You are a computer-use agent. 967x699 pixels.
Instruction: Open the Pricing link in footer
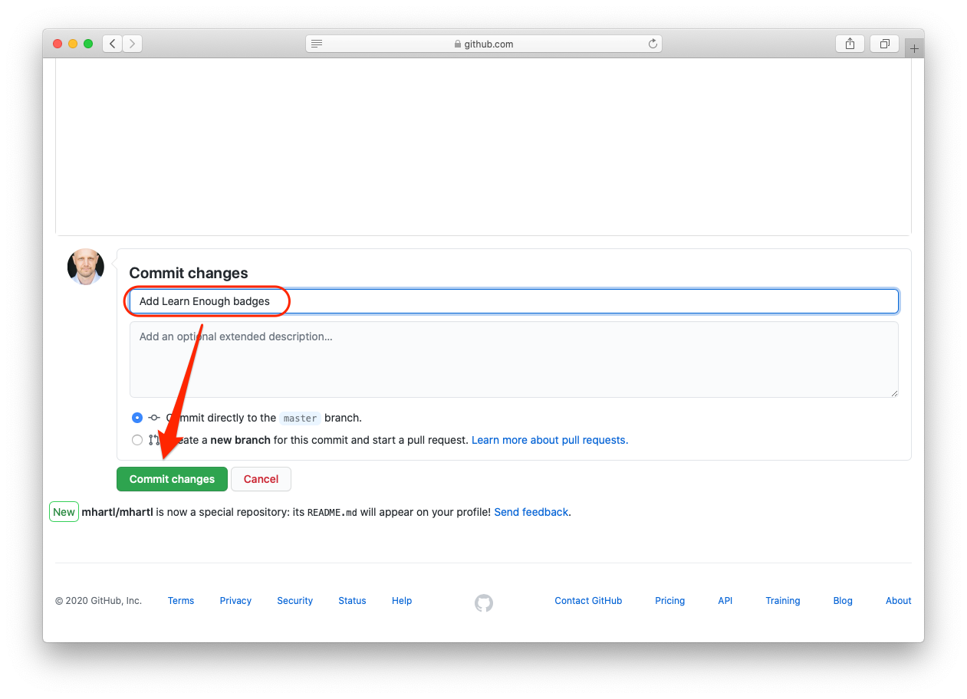(x=669, y=601)
